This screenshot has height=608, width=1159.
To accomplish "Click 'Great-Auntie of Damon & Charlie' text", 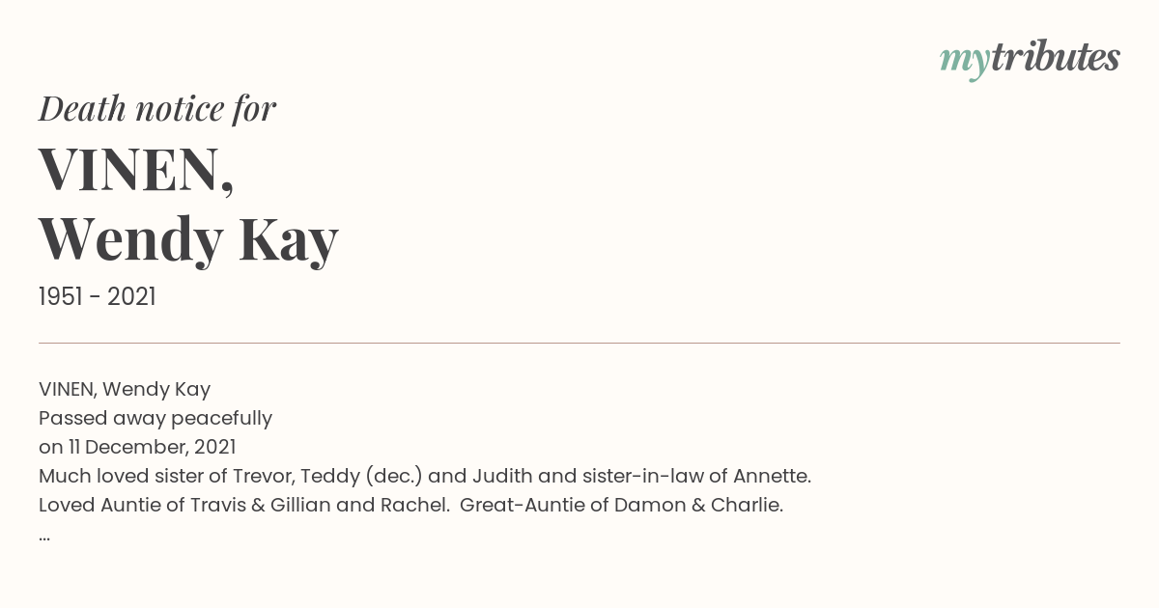I will click(621, 505).
